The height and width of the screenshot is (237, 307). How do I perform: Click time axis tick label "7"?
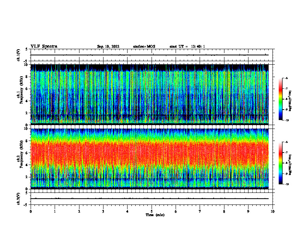point(200,211)
